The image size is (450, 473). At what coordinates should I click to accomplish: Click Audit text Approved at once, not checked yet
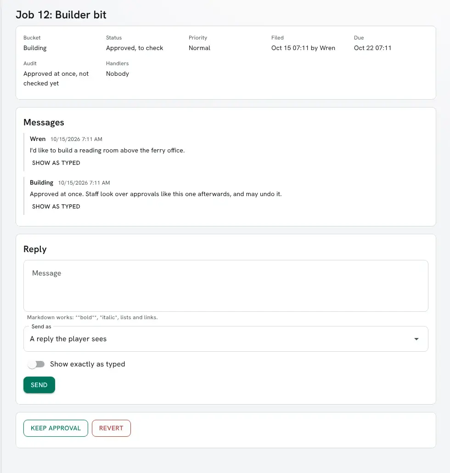tap(56, 79)
